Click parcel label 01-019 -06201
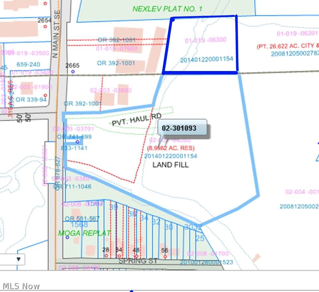This screenshot has height=292, width=319. pyautogui.click(x=297, y=33)
